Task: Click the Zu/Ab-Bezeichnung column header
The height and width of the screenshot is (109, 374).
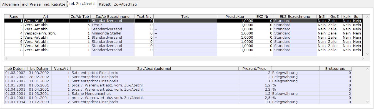Action: click(x=112, y=17)
